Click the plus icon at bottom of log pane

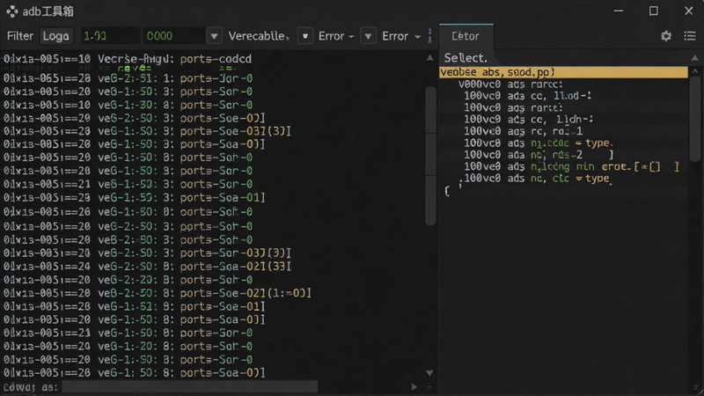coord(429,386)
